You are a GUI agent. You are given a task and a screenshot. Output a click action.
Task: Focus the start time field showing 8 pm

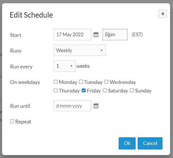[115, 35]
